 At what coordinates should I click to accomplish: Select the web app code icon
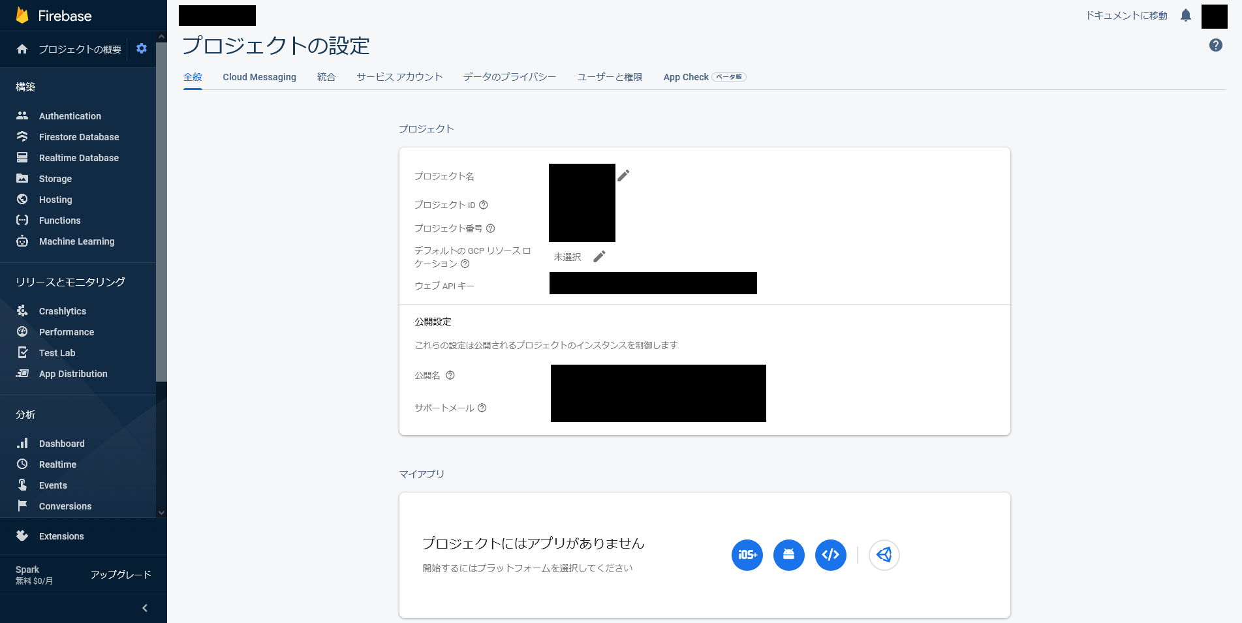(830, 555)
